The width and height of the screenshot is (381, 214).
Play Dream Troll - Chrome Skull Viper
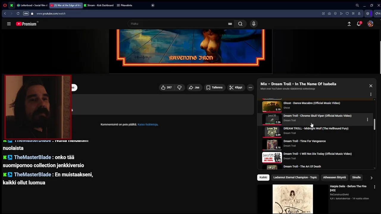tap(317, 116)
